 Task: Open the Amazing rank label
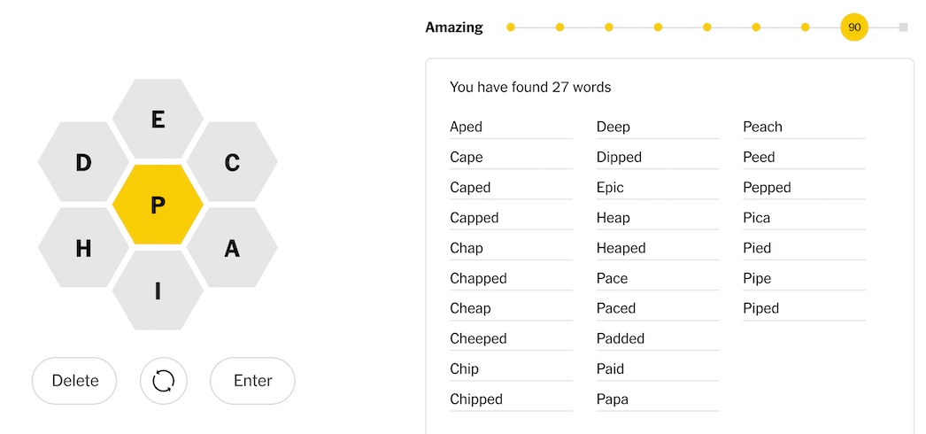pos(454,27)
